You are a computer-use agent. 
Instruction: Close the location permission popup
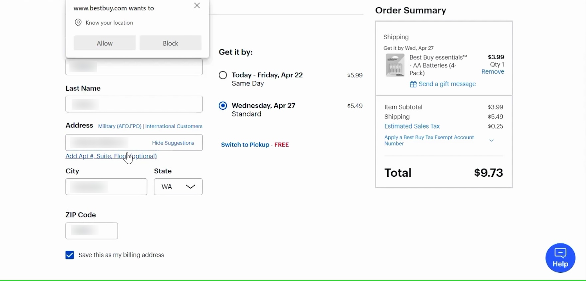[197, 6]
